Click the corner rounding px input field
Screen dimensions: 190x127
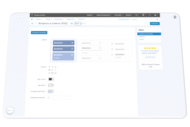(60, 98)
